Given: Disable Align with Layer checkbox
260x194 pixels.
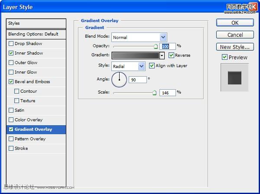Looking at the screenshot, I should pyautogui.click(x=152, y=66).
